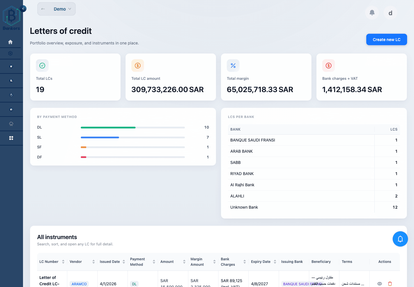Open the settings gear icon in the sidebar
Viewport: 414px width, 287px height.
click(x=11, y=53)
